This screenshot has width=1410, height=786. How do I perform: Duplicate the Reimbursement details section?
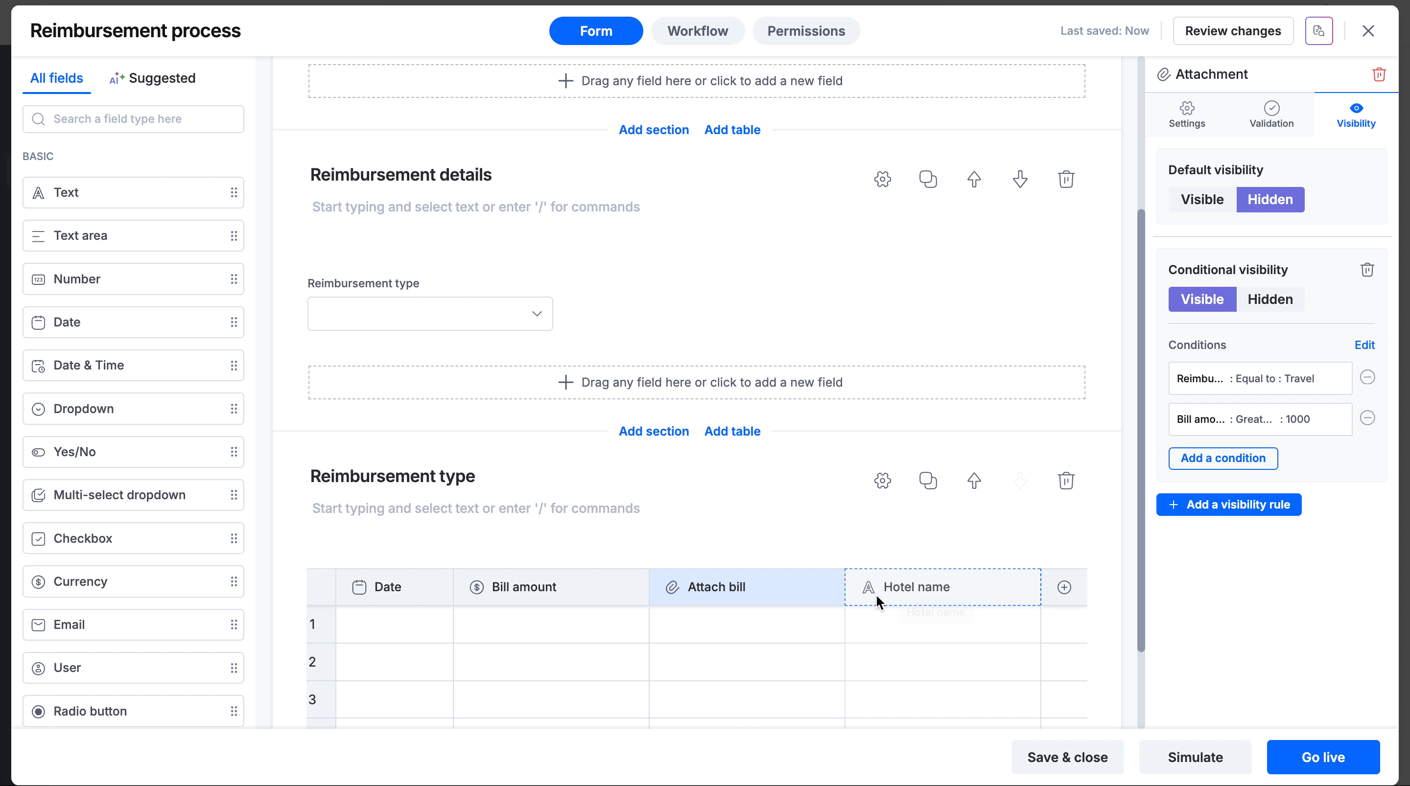coord(928,179)
